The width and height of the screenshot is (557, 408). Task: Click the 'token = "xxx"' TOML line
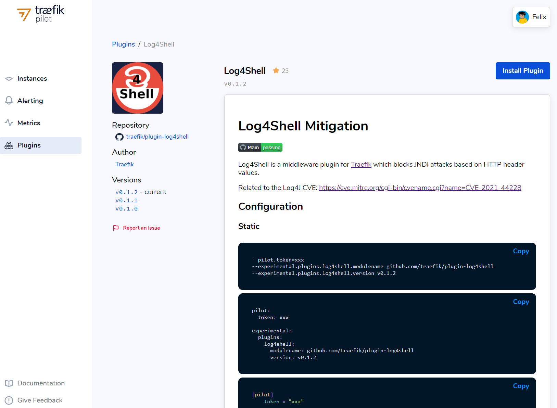pos(284,402)
